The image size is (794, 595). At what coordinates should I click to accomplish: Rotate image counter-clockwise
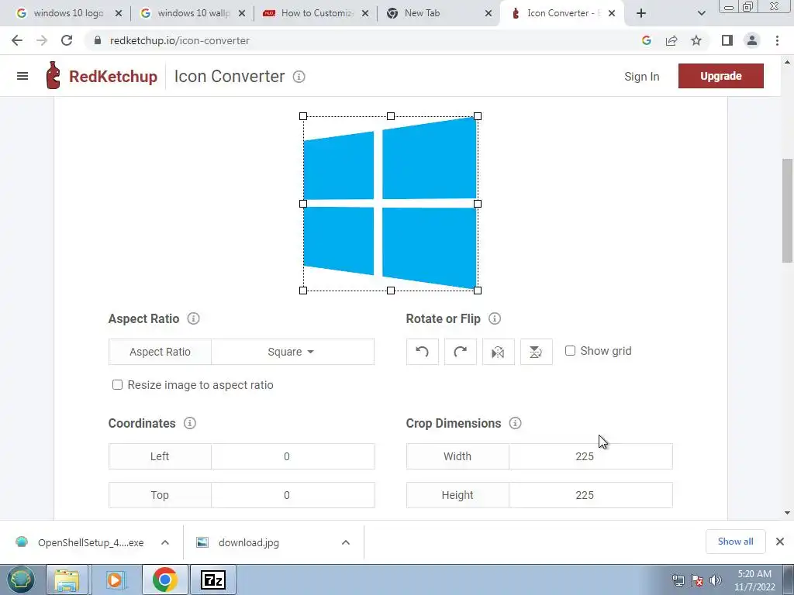[x=423, y=352]
